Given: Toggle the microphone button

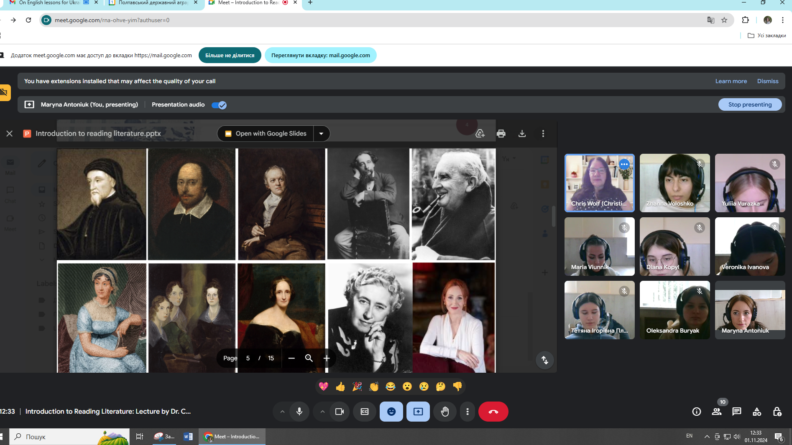Looking at the screenshot, I should 299,412.
